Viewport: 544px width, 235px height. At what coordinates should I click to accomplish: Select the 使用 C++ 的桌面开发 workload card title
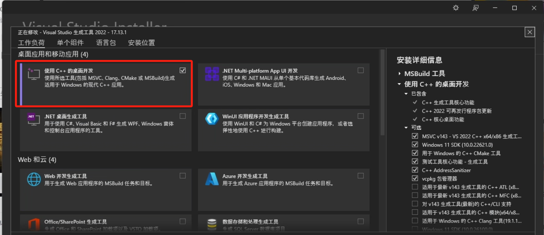69,71
